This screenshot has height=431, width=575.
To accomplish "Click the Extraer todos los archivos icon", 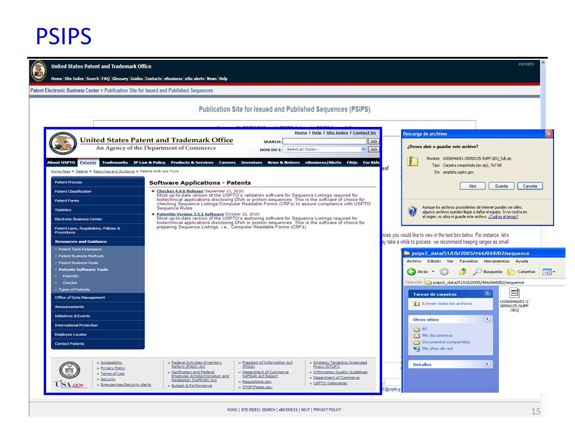I will [417, 303].
